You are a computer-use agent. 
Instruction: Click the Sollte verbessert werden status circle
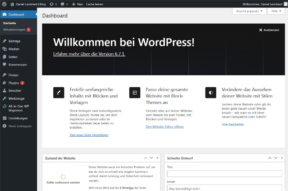(x=63, y=177)
